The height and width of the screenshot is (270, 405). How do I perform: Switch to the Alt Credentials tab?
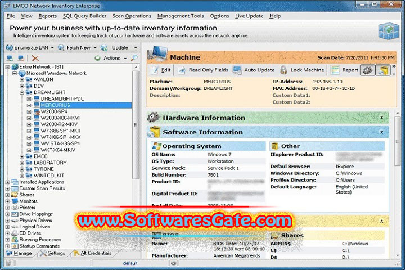[92, 253]
